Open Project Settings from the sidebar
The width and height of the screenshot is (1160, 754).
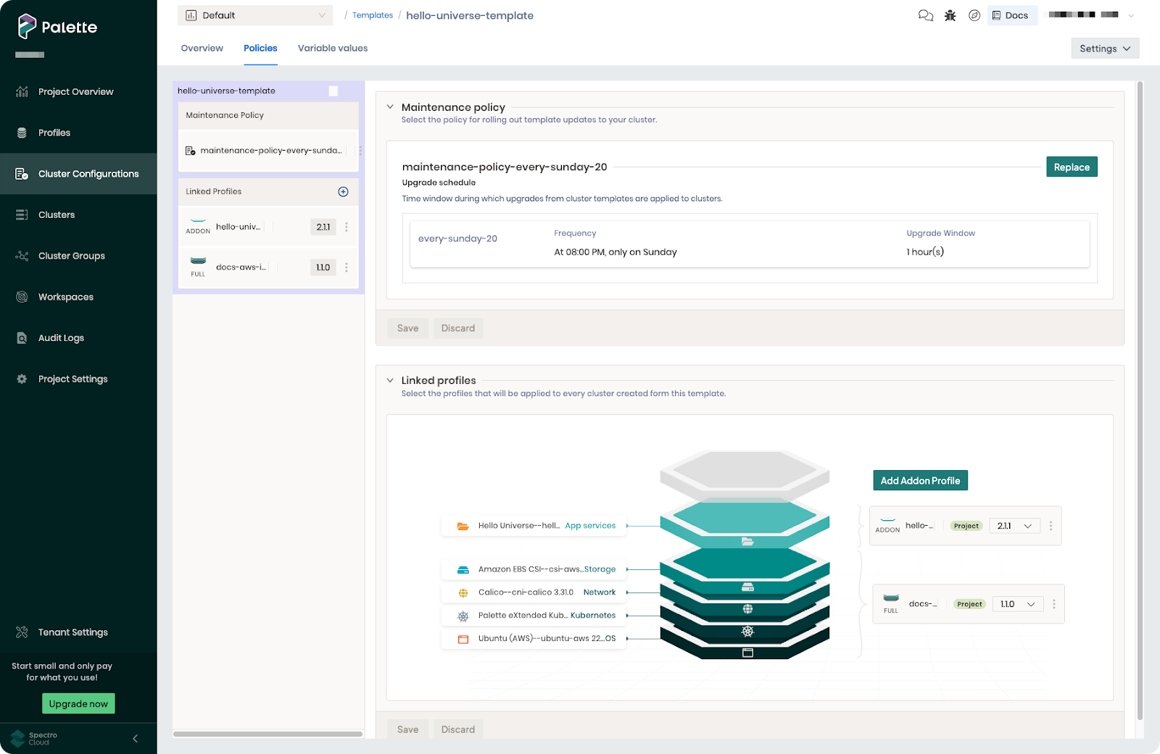(72, 379)
